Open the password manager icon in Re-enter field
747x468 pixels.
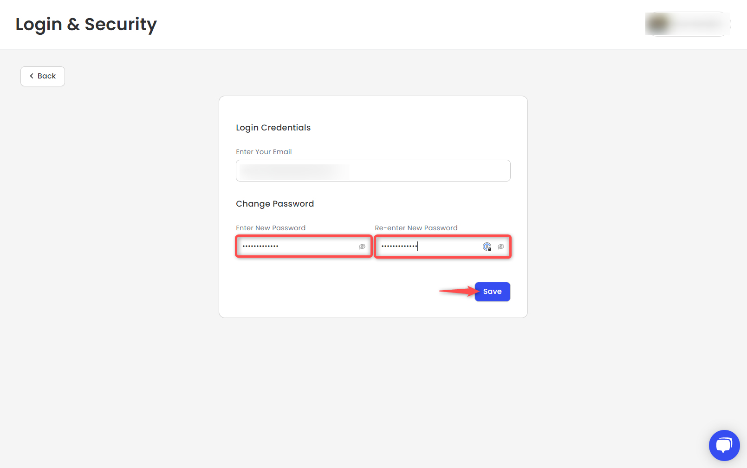pyautogui.click(x=487, y=247)
